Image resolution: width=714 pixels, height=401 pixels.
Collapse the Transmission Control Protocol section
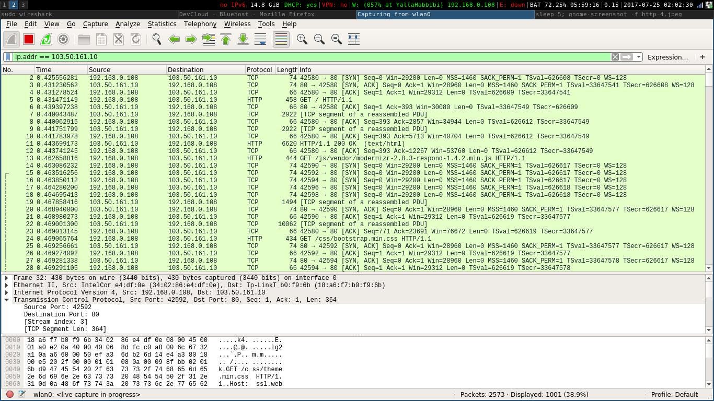[x=6, y=300]
